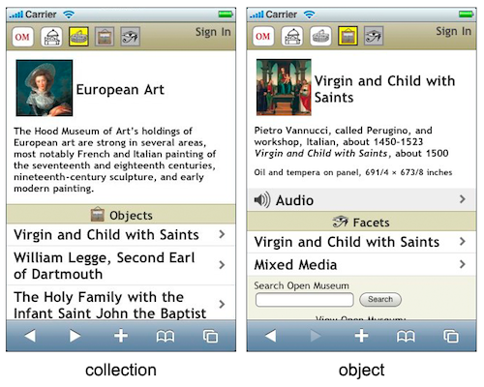Open the facets eye icon on object screen
This screenshot has width=484, height=387.
tap(374, 36)
